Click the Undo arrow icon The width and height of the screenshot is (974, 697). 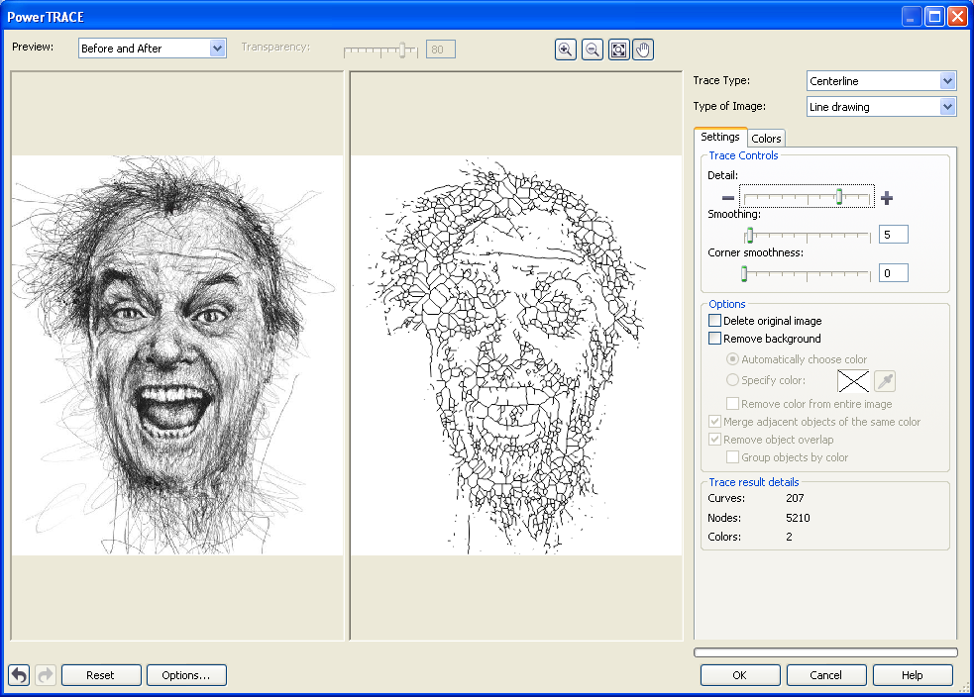point(19,674)
